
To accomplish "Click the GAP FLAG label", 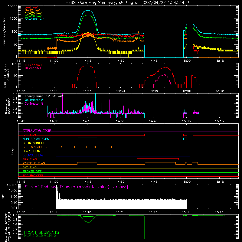I will coord(30,135).
